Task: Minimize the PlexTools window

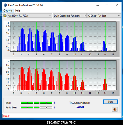Action: point(98,5)
